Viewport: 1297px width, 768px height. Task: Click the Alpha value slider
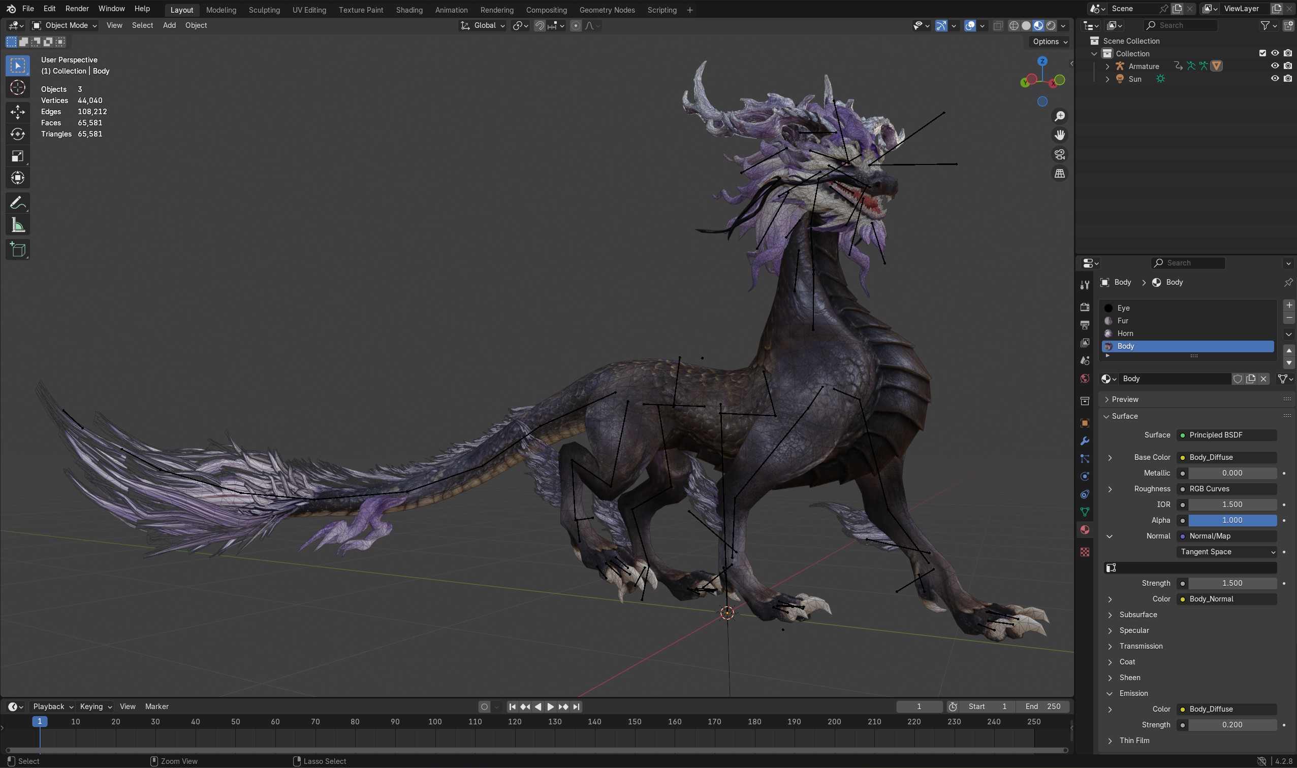click(x=1232, y=520)
